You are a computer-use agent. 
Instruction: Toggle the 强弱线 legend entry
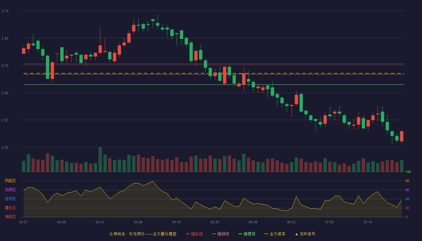coord(221,234)
